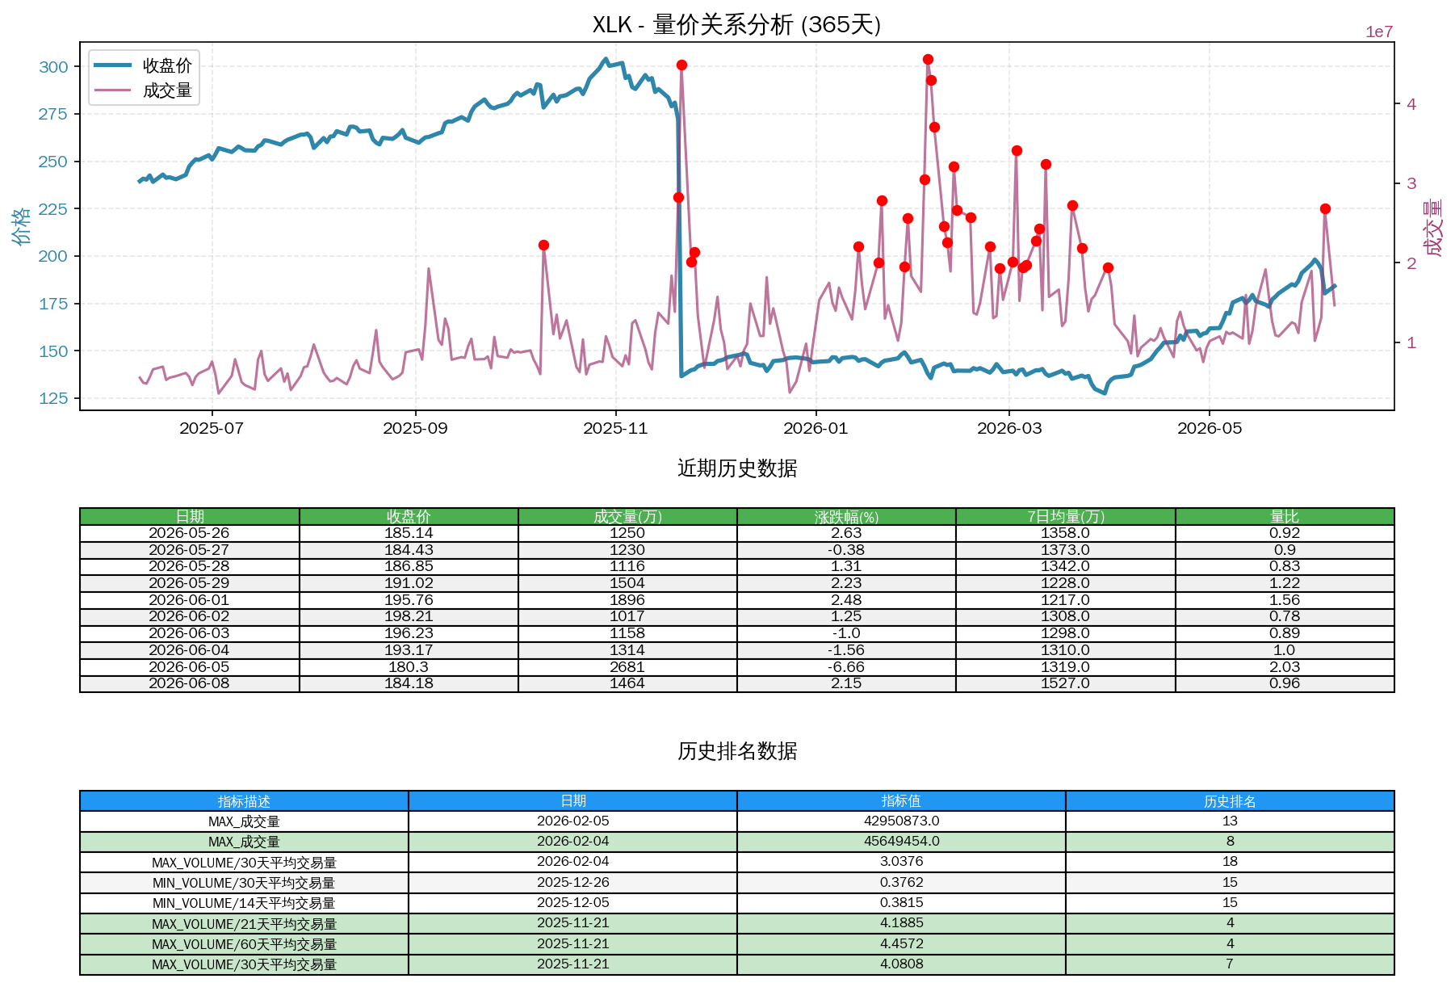Click the 2026-01 x-axis tick label

coord(816,428)
